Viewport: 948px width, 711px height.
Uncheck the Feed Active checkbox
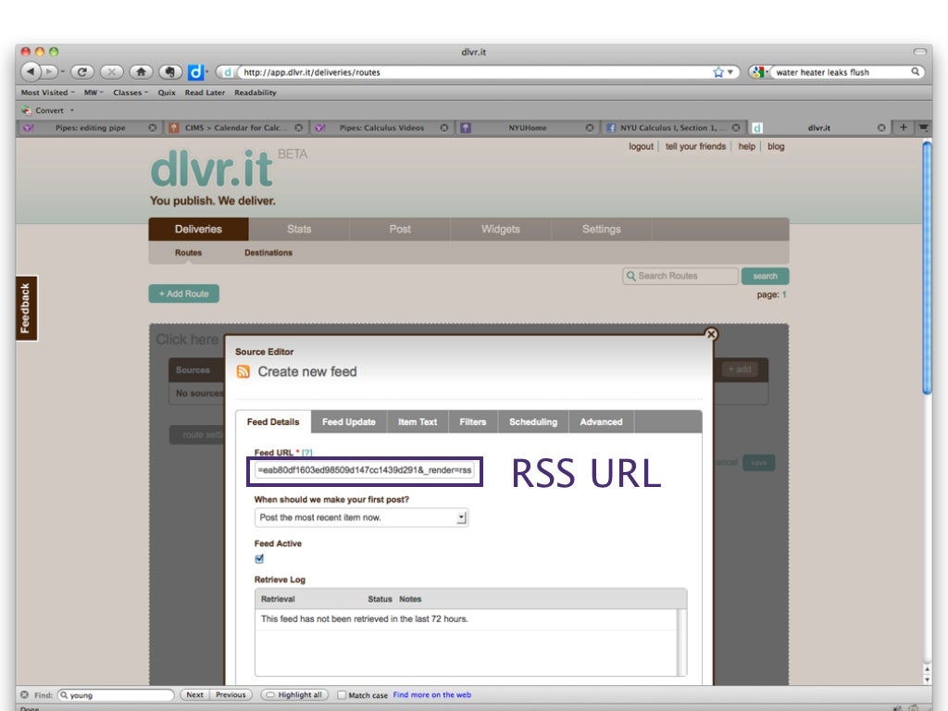[x=259, y=558]
